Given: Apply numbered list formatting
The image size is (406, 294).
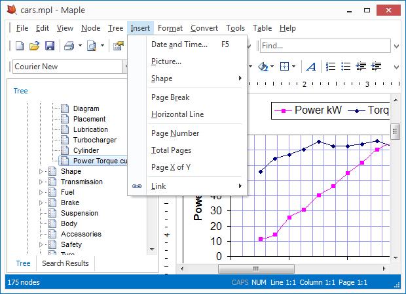Looking at the screenshot, I should pos(331,67).
